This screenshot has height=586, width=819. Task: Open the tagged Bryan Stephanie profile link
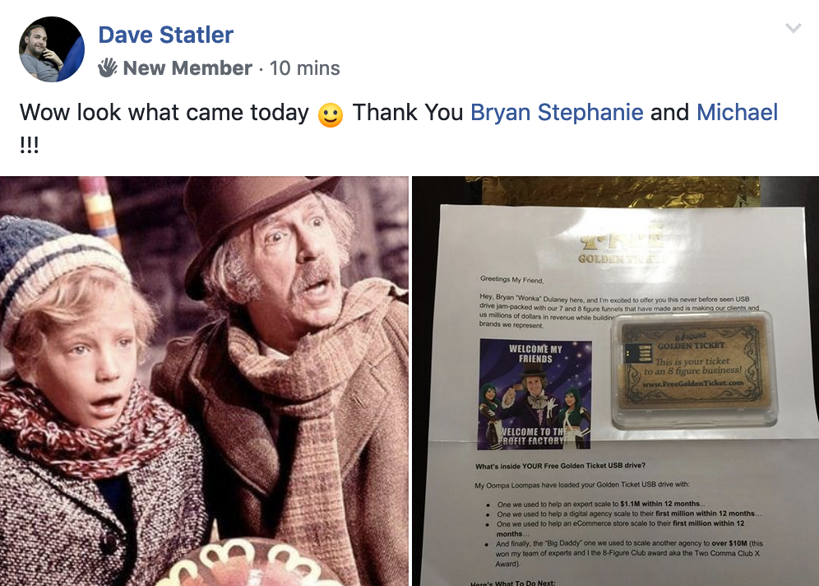tap(557, 113)
